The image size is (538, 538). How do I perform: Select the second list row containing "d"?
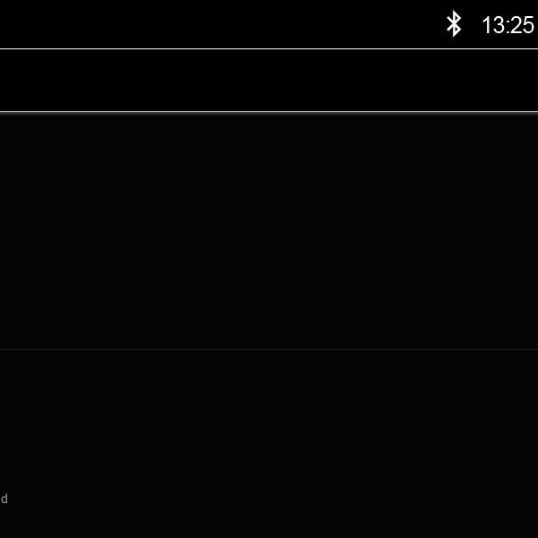click(269, 444)
